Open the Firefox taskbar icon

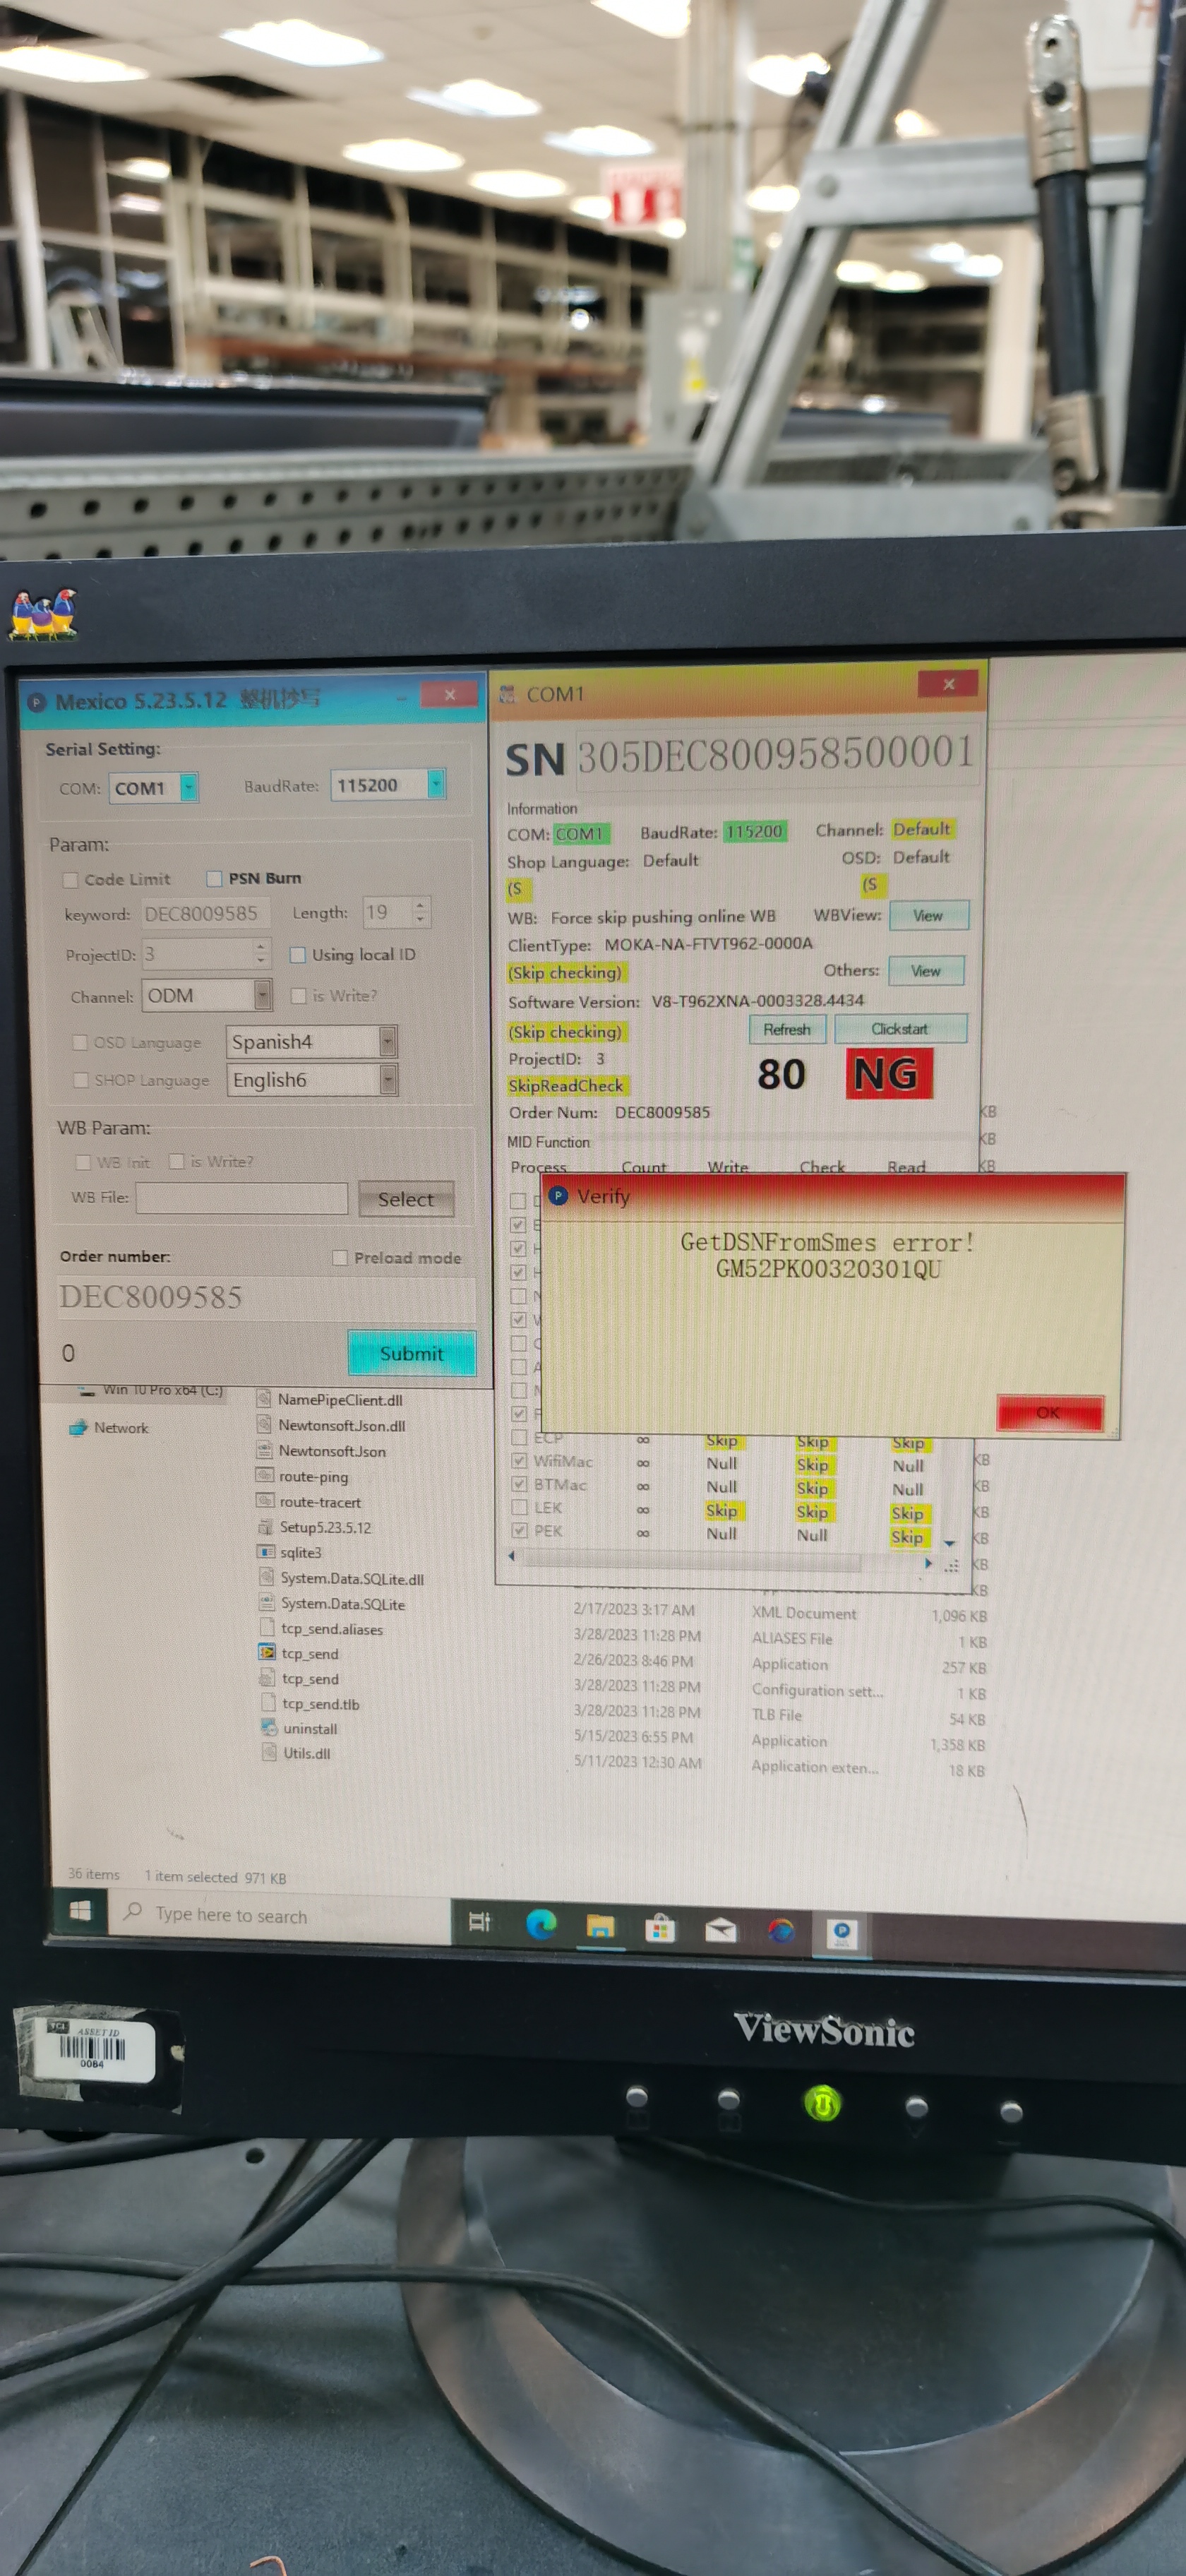pyautogui.click(x=781, y=1931)
